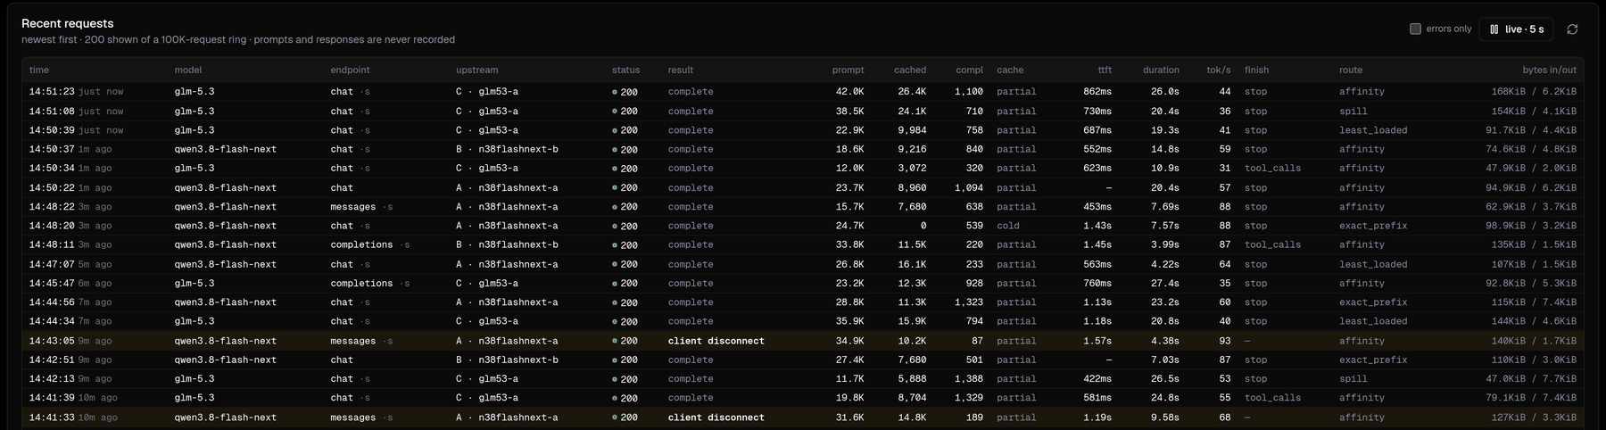1606x430 pixels.
Task: Click bytes value 144KiB / 4.6KiB
Action: (1534, 322)
